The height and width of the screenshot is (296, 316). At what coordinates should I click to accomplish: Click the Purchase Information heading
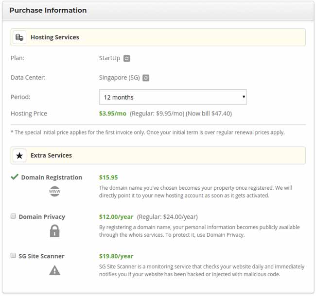pyautogui.click(x=48, y=10)
